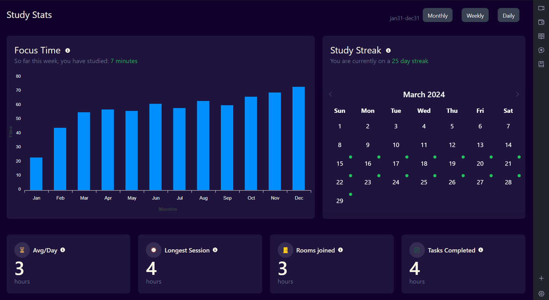549x300 pixels.
Task: Click info icon next to Study Streak
Action: point(388,50)
